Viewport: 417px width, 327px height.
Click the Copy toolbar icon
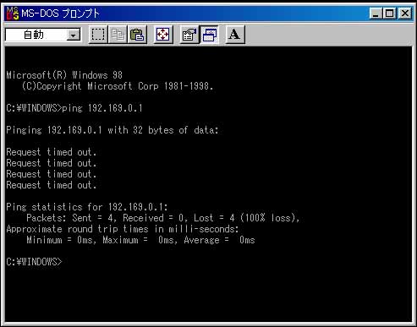tap(118, 35)
